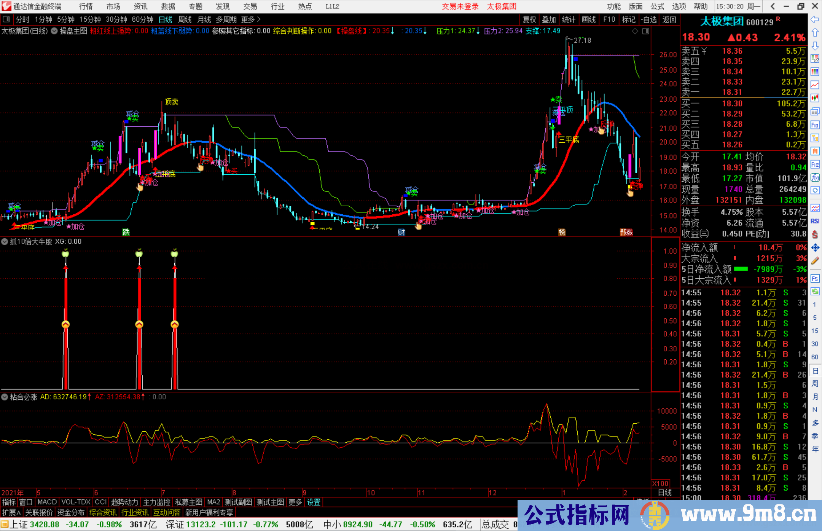Expand the 操盘主图 indicator dropdown arrow
This screenshot has height=531, width=822.
(x=54, y=31)
